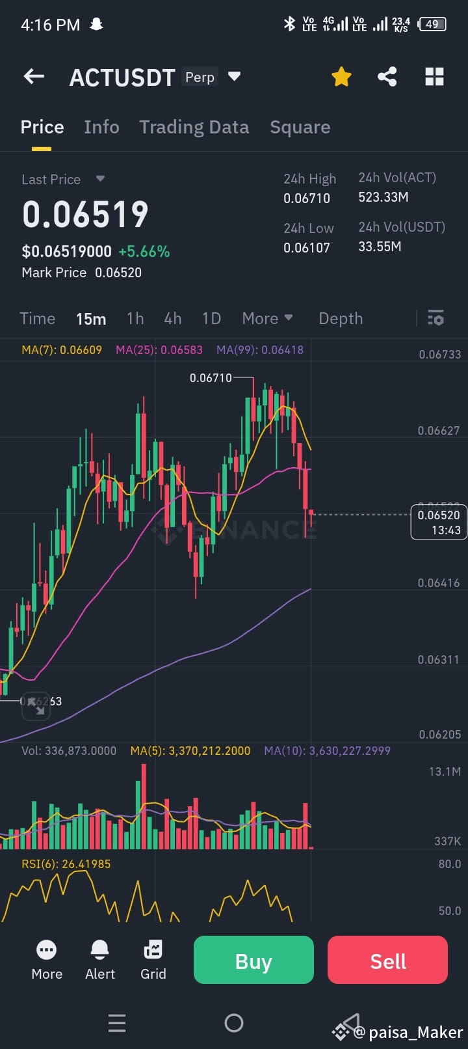The image size is (468, 1049).
Task: Open the Grid trading icon
Action: (x=153, y=960)
